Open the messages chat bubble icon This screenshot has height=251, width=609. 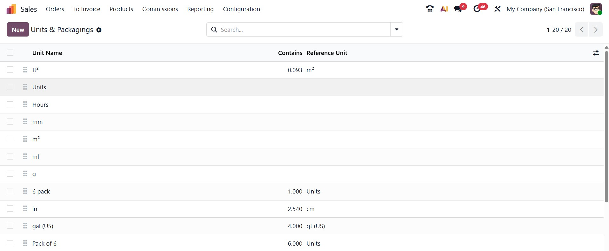click(x=458, y=9)
